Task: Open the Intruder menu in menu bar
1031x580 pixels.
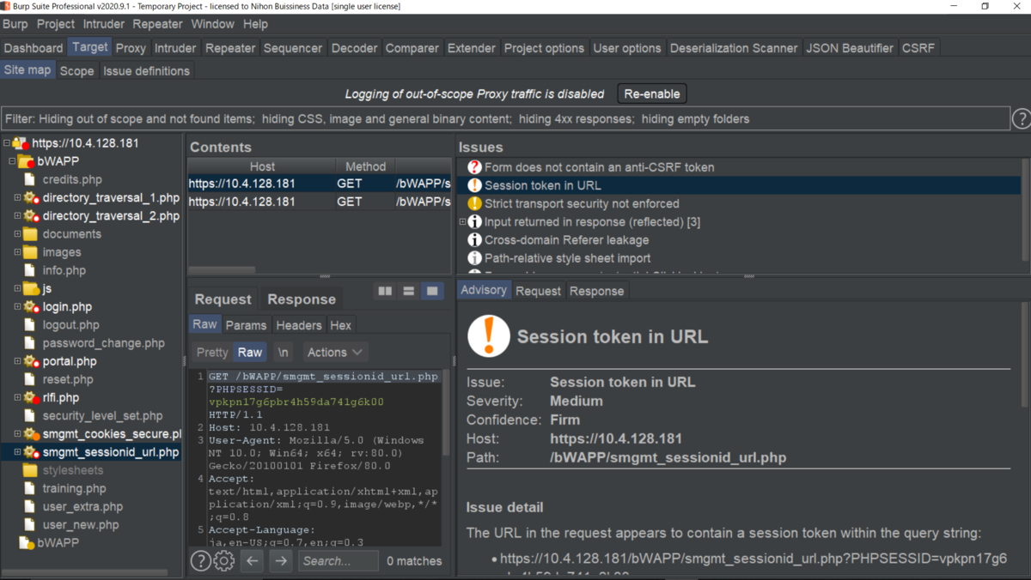Action: pyautogui.click(x=104, y=24)
